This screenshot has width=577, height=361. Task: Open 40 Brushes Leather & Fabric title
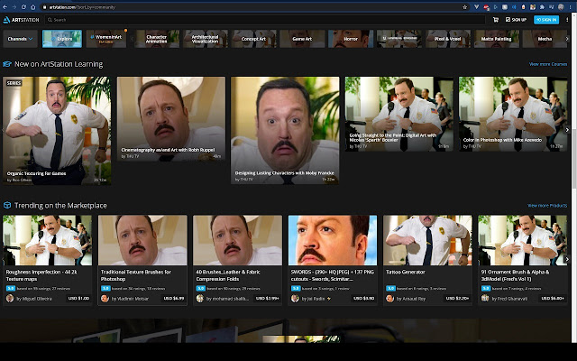(228, 275)
